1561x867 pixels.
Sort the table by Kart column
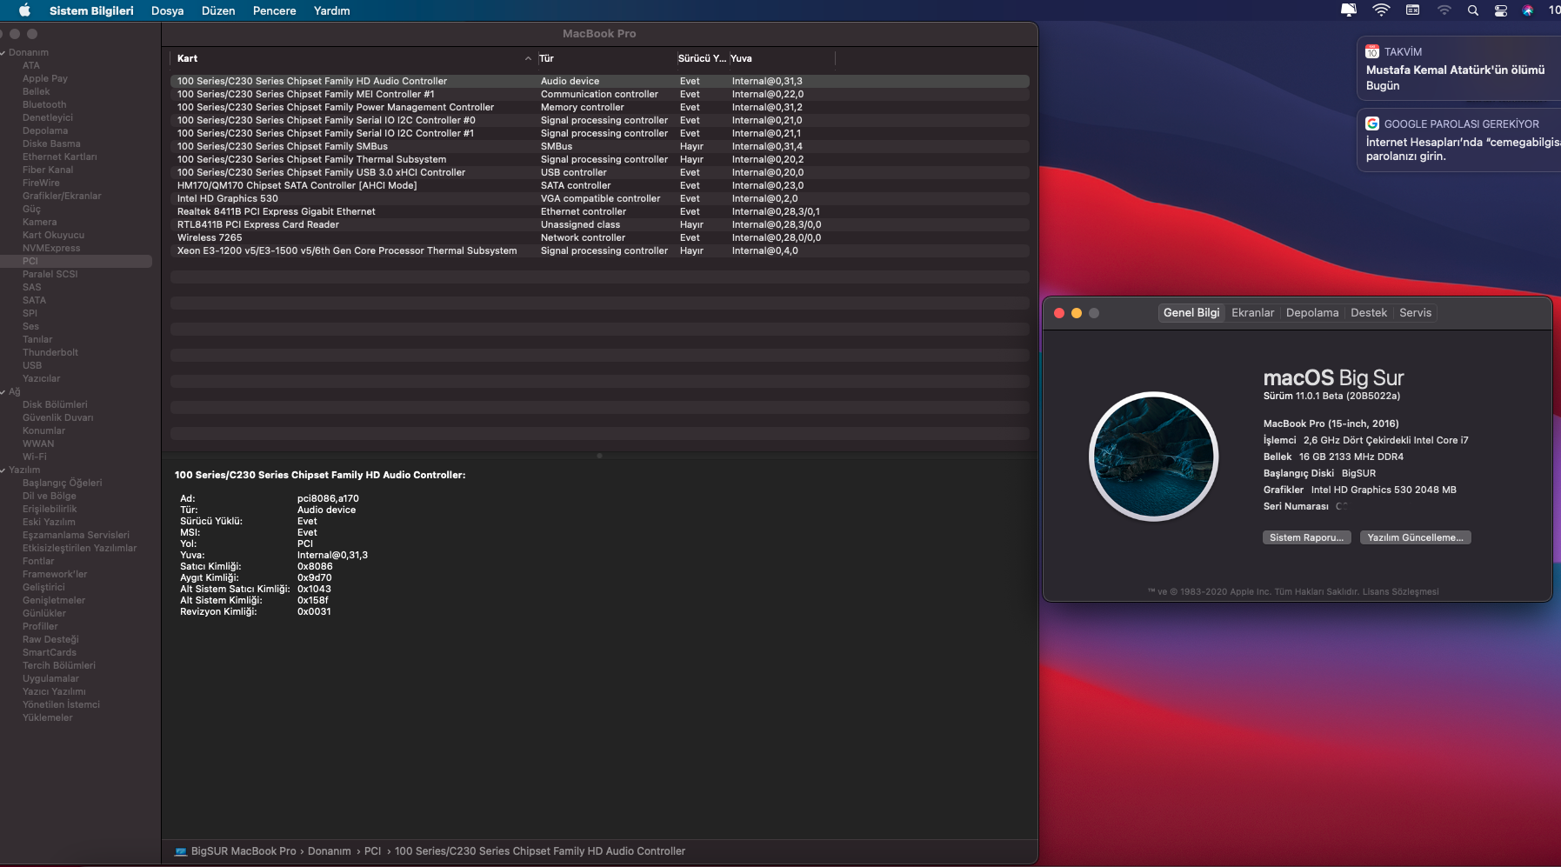click(x=348, y=58)
